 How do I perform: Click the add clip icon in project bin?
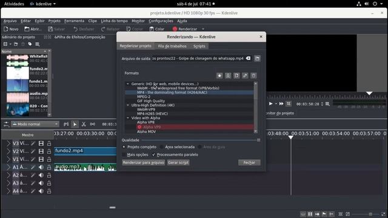point(5,44)
